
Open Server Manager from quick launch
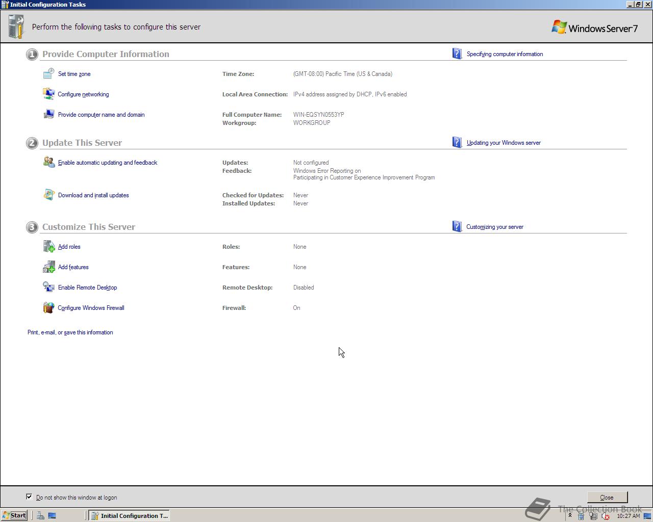[40, 515]
